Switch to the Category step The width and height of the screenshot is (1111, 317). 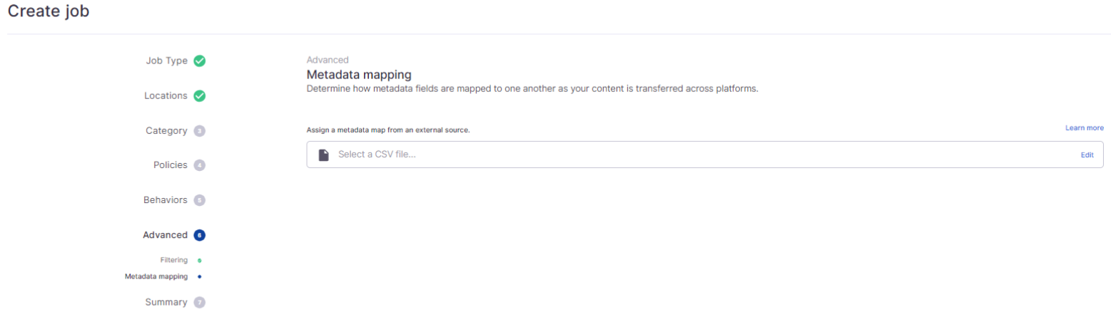click(x=167, y=131)
